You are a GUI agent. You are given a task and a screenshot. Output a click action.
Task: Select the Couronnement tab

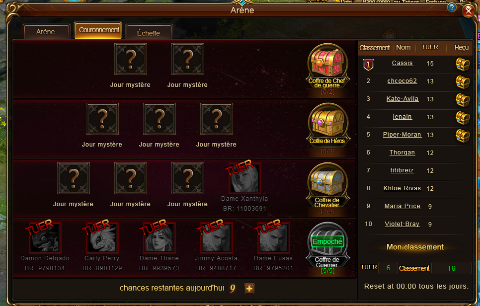[x=98, y=30]
